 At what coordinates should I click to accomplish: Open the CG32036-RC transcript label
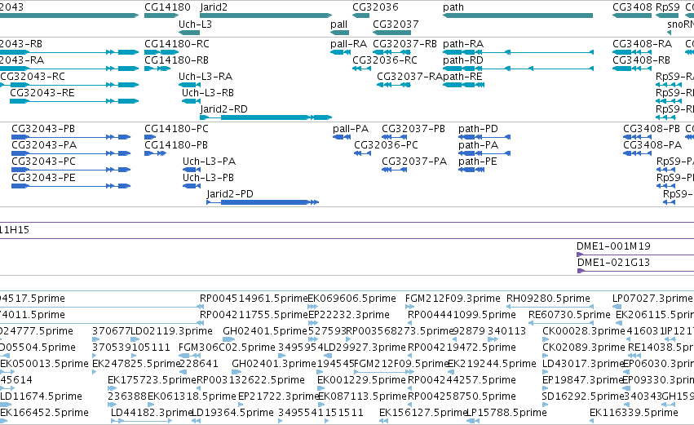385,60
